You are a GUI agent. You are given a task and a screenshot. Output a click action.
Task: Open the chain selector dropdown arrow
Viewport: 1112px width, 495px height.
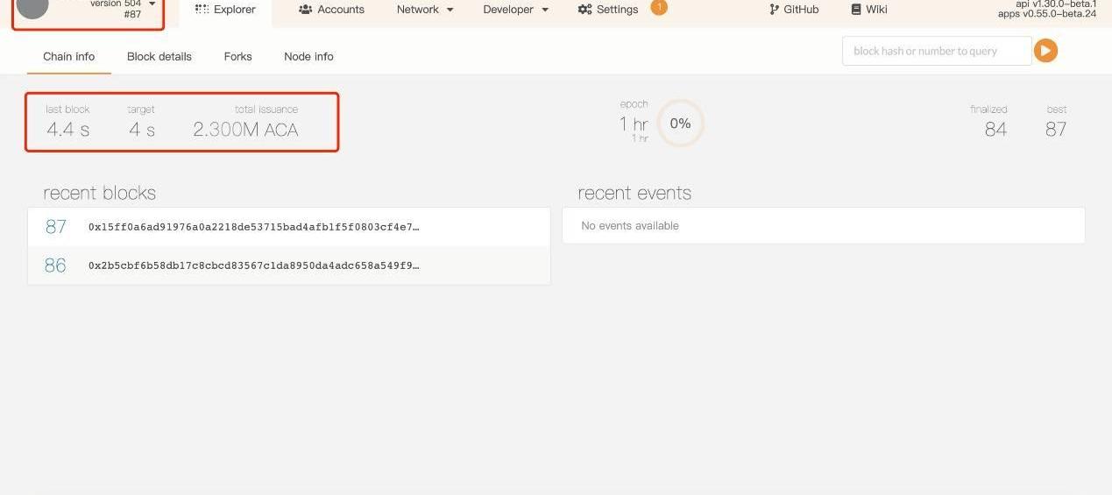(x=152, y=4)
